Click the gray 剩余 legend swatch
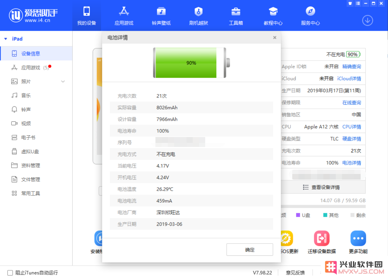Image resolution: width=388 pixels, height=279 pixels. pyautogui.click(x=352, y=215)
